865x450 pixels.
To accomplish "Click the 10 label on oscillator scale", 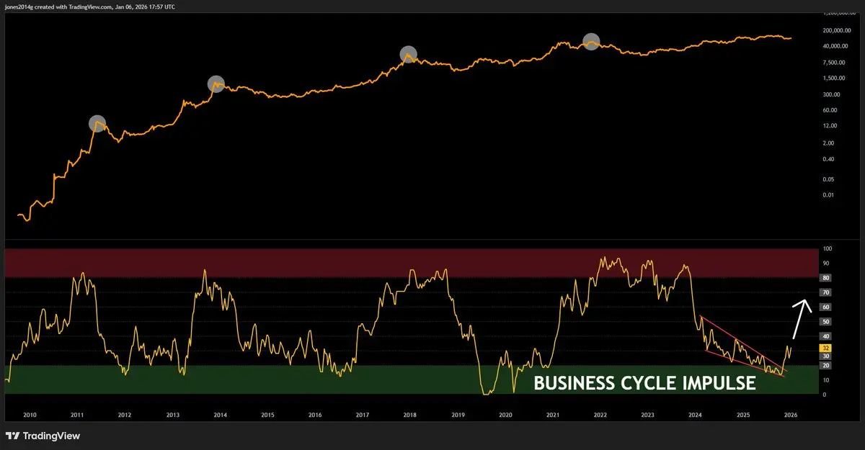I will tap(826, 380).
